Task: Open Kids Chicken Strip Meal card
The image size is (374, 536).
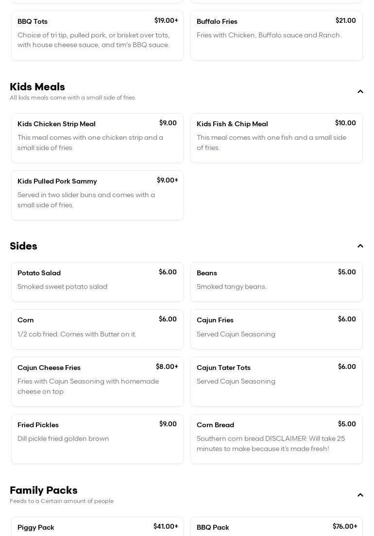Action: tap(97, 138)
